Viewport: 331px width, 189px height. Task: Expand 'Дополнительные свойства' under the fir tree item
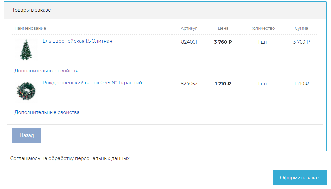47,71
